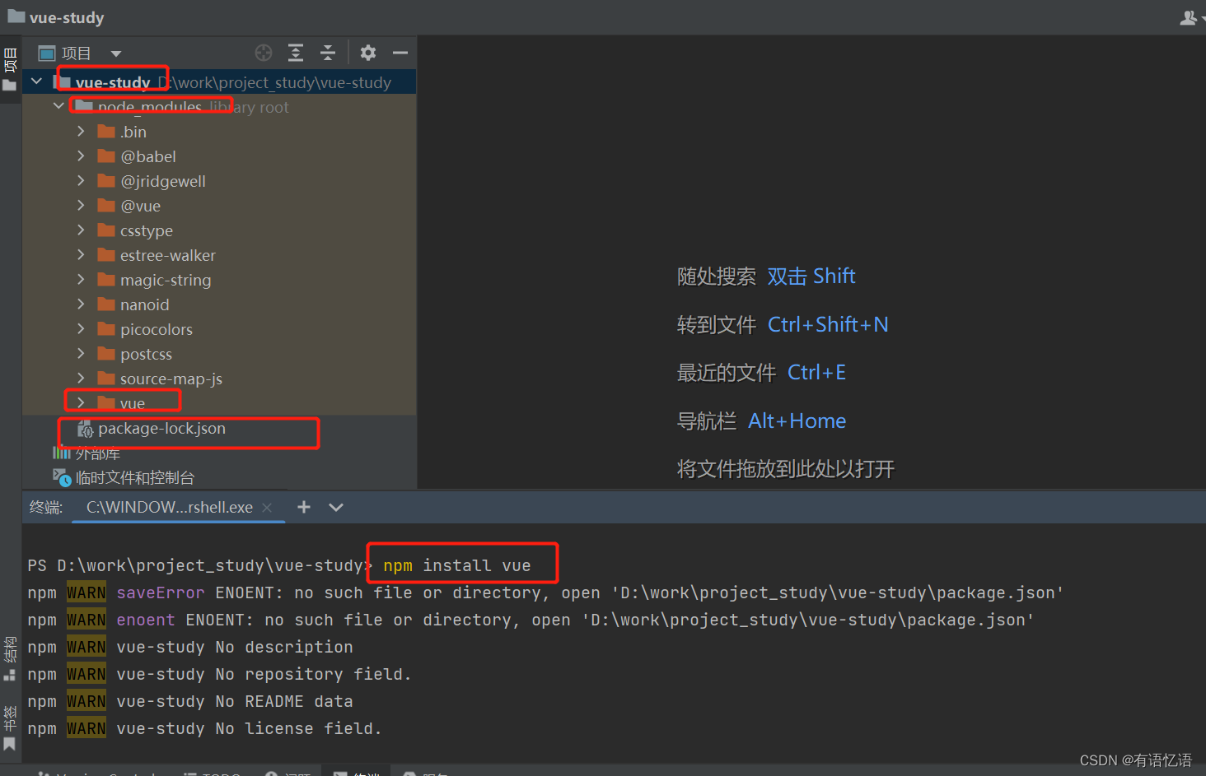This screenshot has width=1206, height=776.
Task: Click the npm install vue command text
Action: point(457,565)
